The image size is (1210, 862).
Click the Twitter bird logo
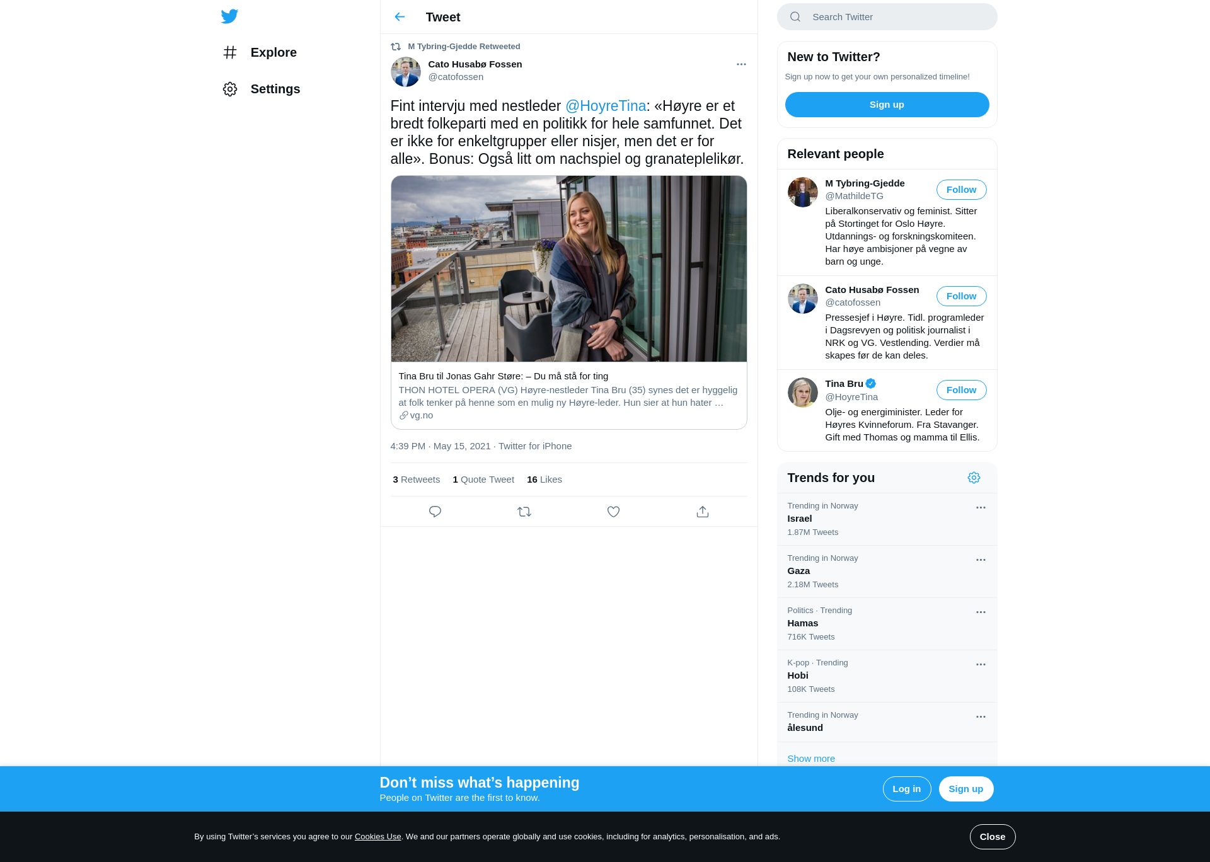click(229, 16)
